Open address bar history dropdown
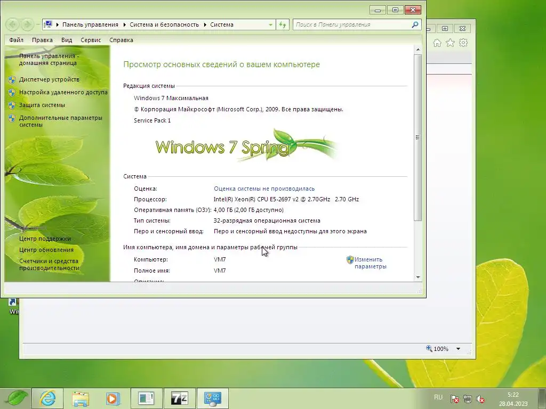 pos(270,24)
